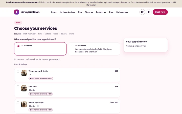Toggle dark mode contrast icon
182x114 pixels.
(x=149, y=12)
